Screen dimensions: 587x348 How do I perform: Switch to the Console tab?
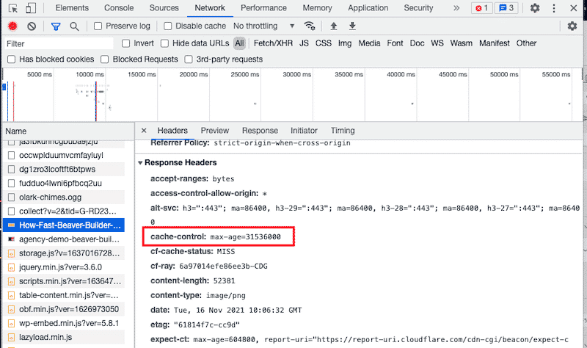[x=119, y=8]
